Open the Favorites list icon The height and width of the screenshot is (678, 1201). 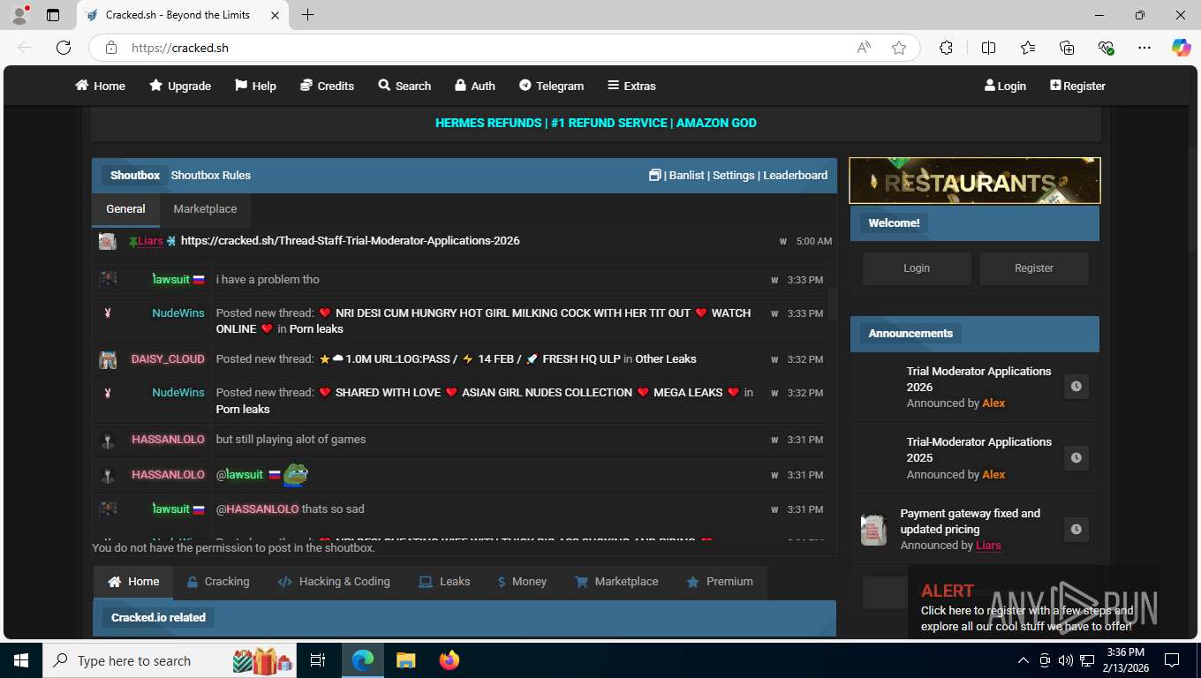pos(1028,48)
